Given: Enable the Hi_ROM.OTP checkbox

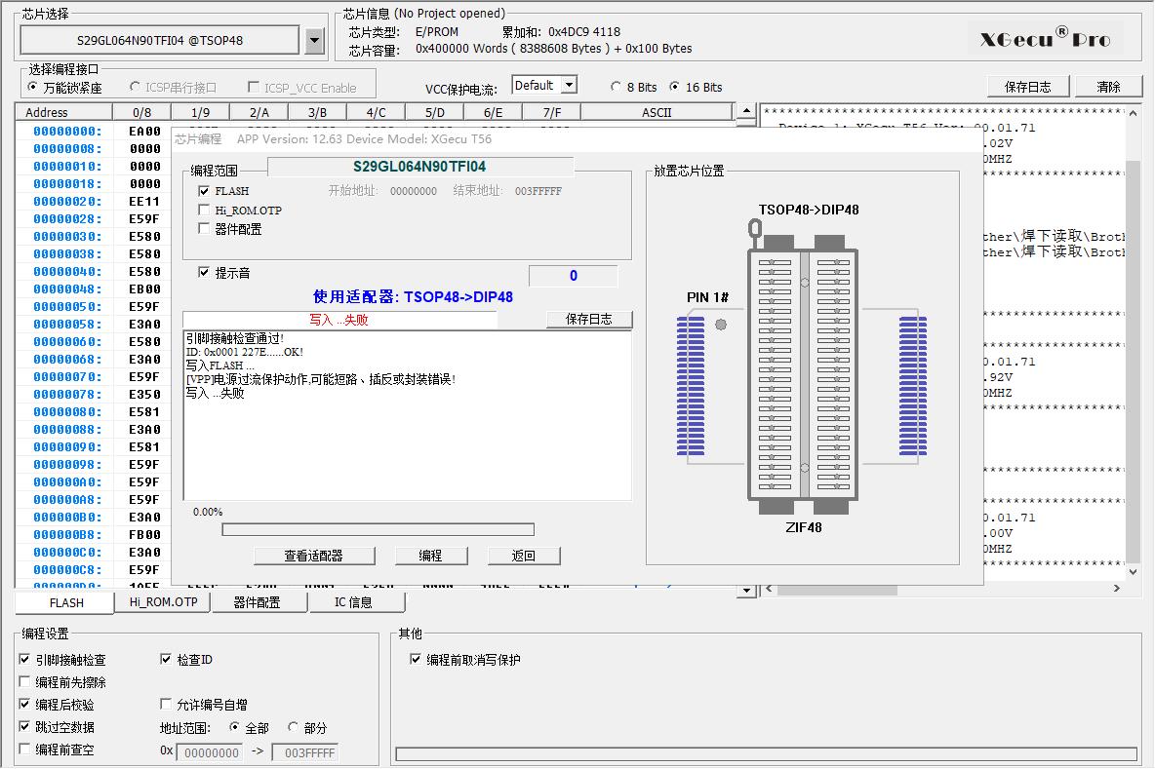Looking at the screenshot, I should (x=204, y=210).
